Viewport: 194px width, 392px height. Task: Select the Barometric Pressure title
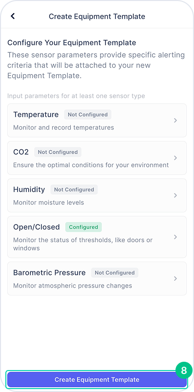click(x=49, y=272)
